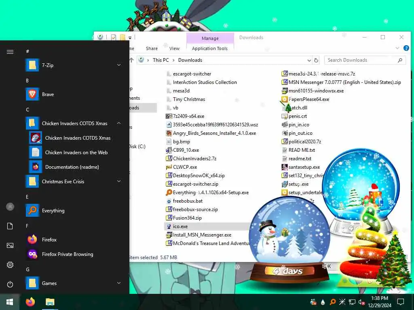Image resolution: width=414 pixels, height=310 pixels.
Task: Click the Manage contextual tab
Action: 210,38
